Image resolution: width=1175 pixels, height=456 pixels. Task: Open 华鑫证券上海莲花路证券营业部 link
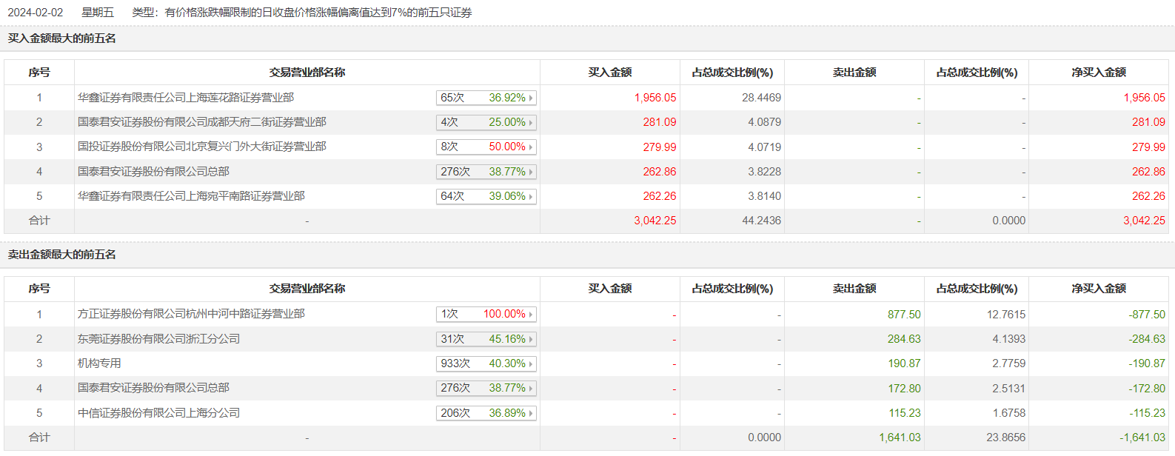[x=186, y=98]
